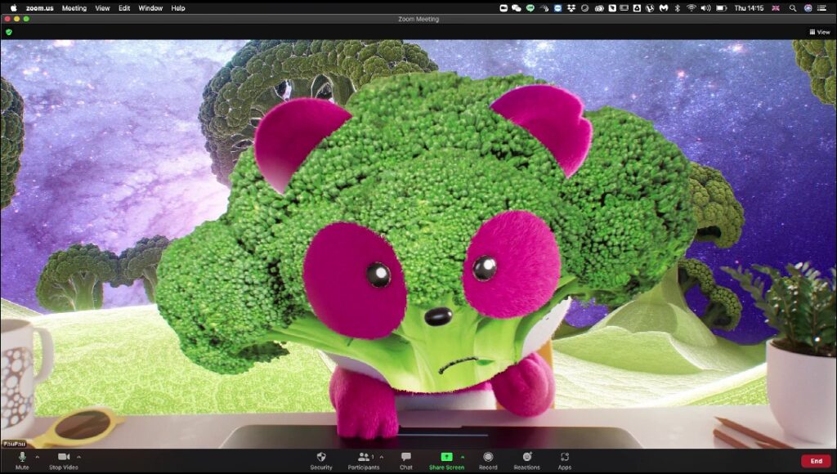
Task: Click the clock showing Thu 14:15
Action: 750,8
